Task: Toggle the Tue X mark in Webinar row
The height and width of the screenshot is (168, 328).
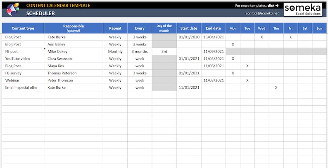Action: (247, 80)
